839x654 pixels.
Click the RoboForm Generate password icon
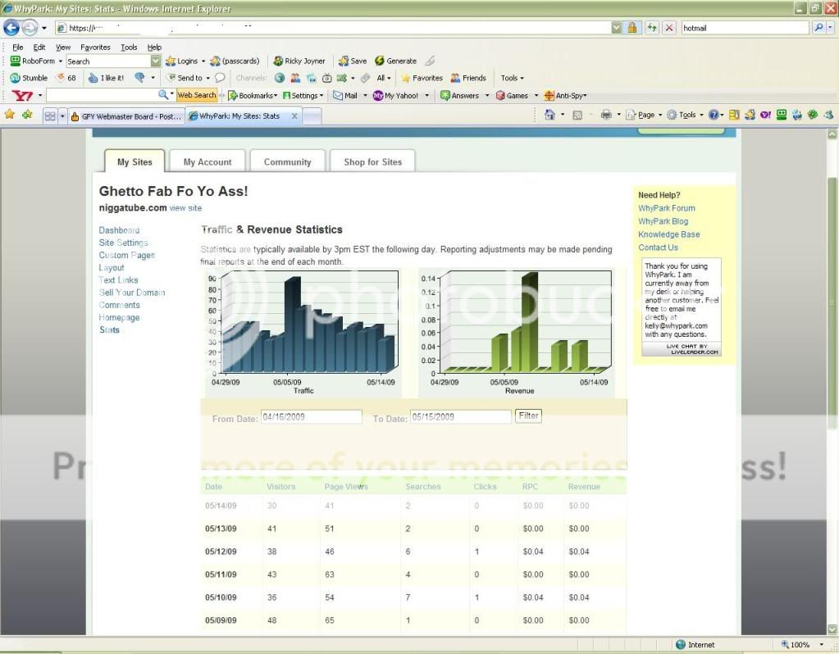pos(395,61)
